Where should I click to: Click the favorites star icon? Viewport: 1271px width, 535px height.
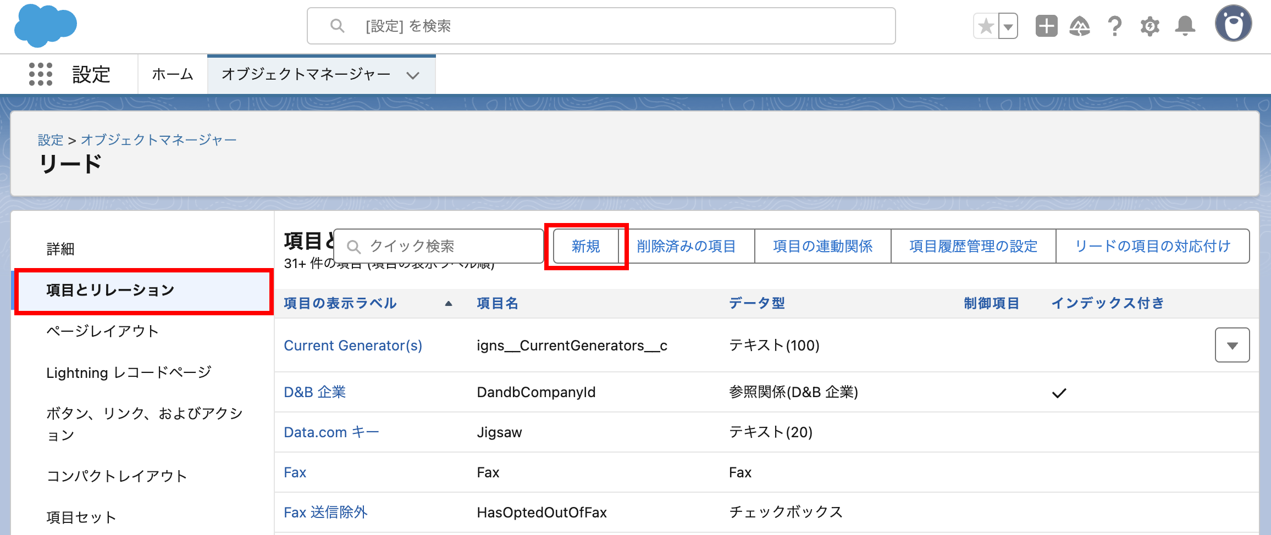986,26
